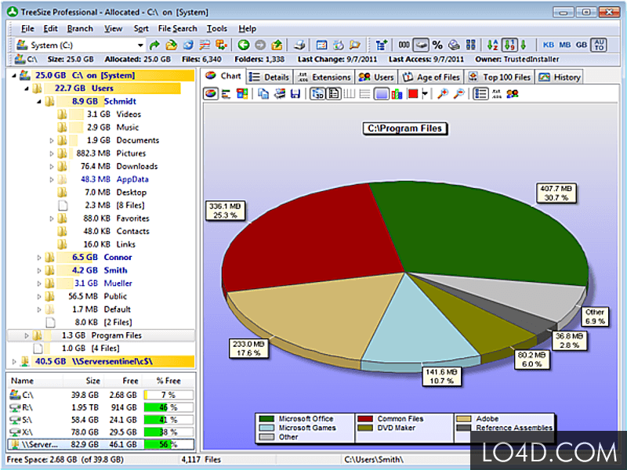
Task: Click the options window icon
Action: click(x=321, y=45)
